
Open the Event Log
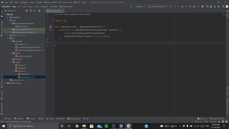(x=202, y=119)
